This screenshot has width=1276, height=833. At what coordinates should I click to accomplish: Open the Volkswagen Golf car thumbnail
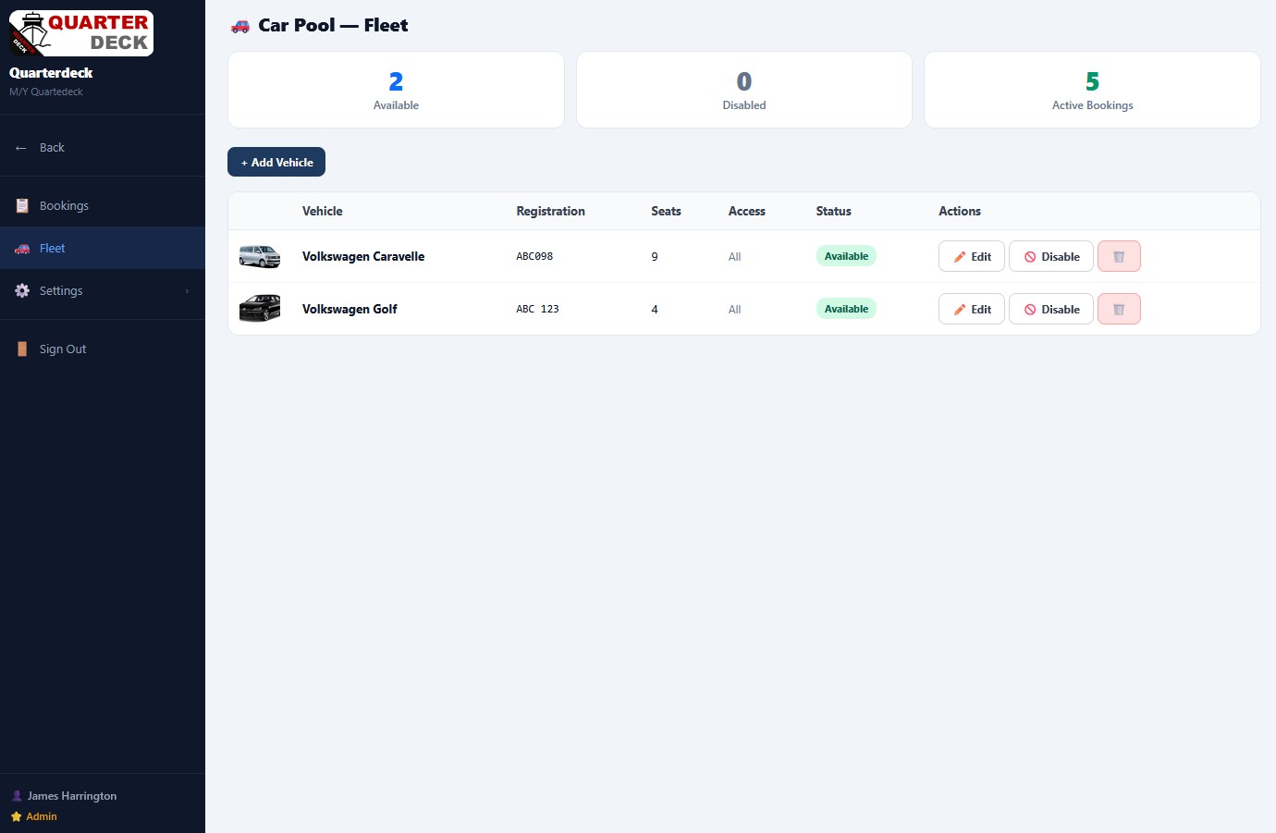coord(260,309)
